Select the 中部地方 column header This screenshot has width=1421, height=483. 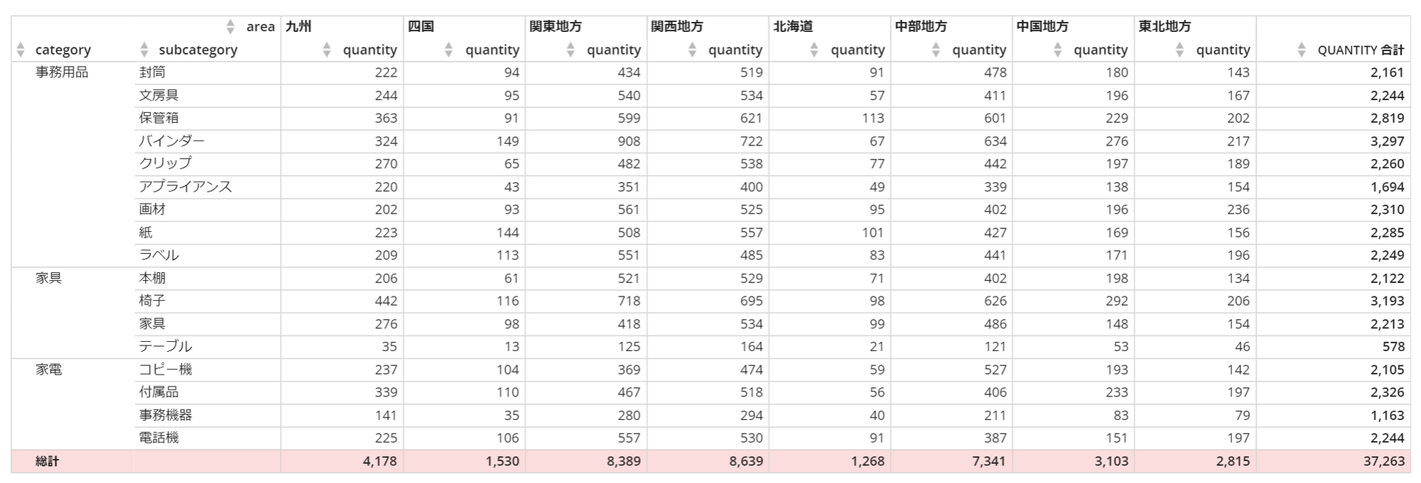coord(921,27)
